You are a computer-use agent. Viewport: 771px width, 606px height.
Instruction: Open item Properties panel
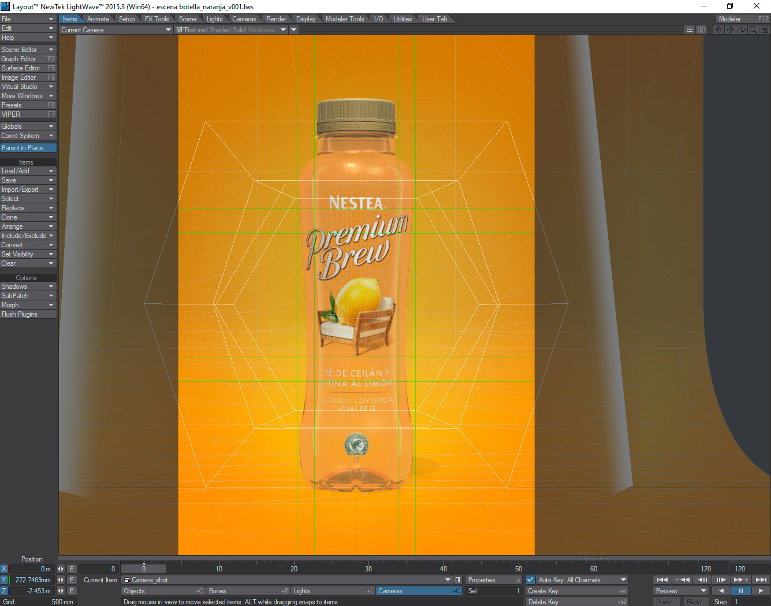493,580
